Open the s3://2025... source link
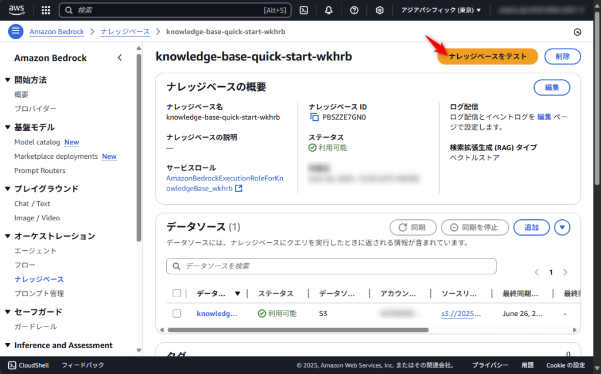 [x=461, y=314]
